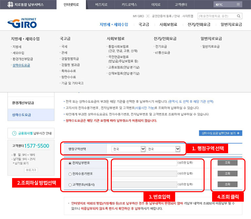This screenshot has height=219, width=251.
Task: Click the 공인인증서 등록 / 안내 link
Action: pos(166,16)
